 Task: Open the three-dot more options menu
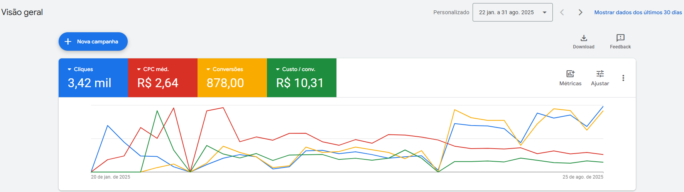(623, 78)
